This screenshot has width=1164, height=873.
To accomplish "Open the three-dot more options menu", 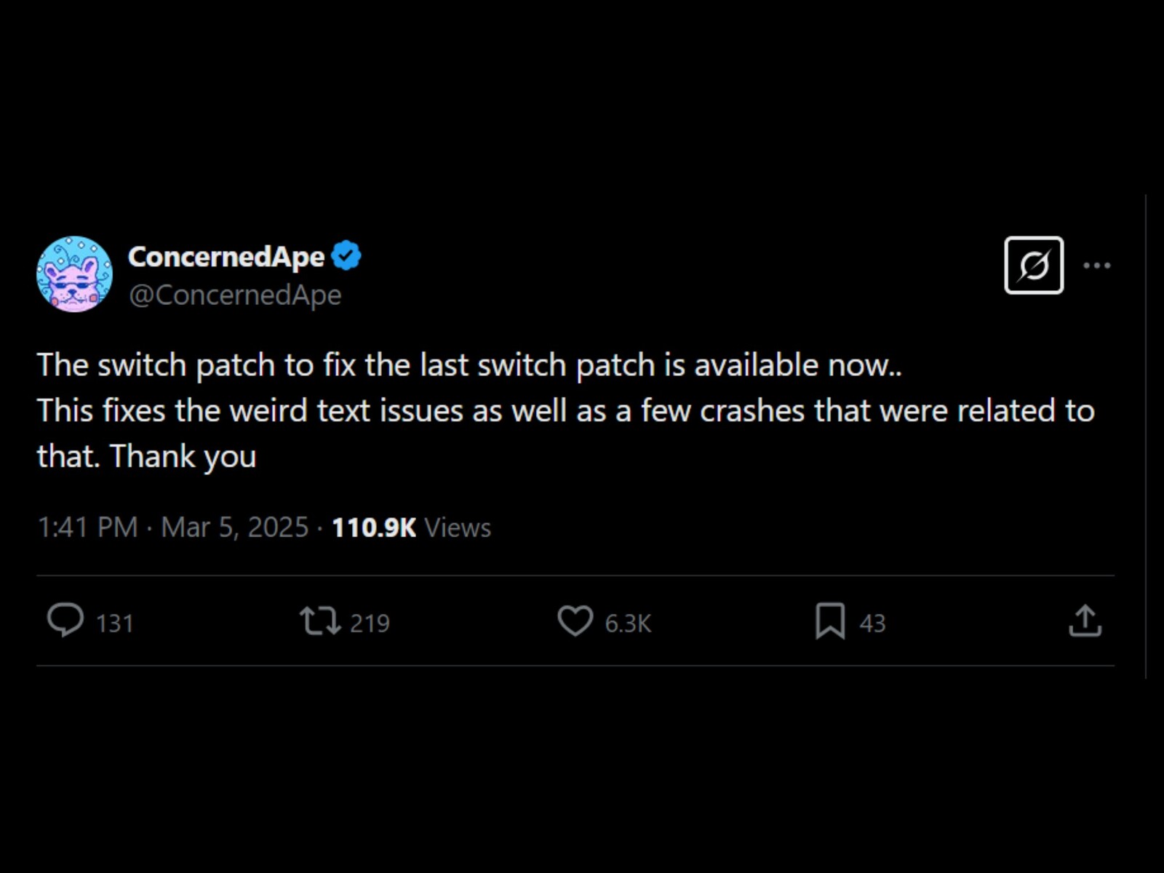I will pos(1096,266).
